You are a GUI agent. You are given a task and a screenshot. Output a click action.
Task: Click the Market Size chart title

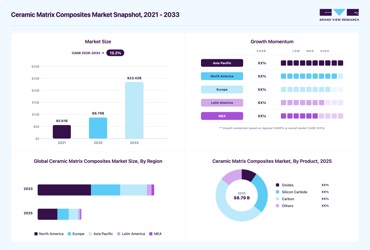pyautogui.click(x=98, y=42)
